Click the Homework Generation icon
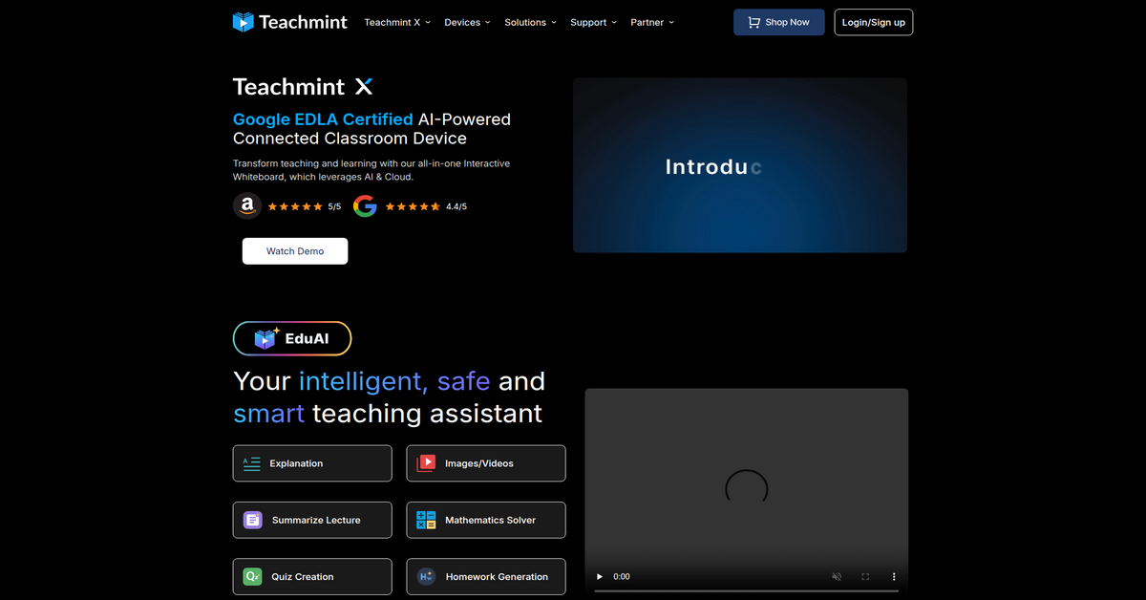 (426, 576)
